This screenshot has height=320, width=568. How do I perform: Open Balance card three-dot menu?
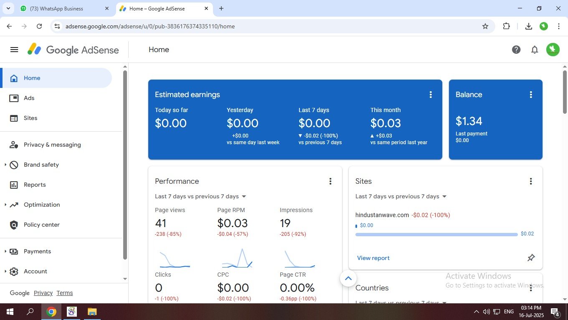(x=531, y=95)
